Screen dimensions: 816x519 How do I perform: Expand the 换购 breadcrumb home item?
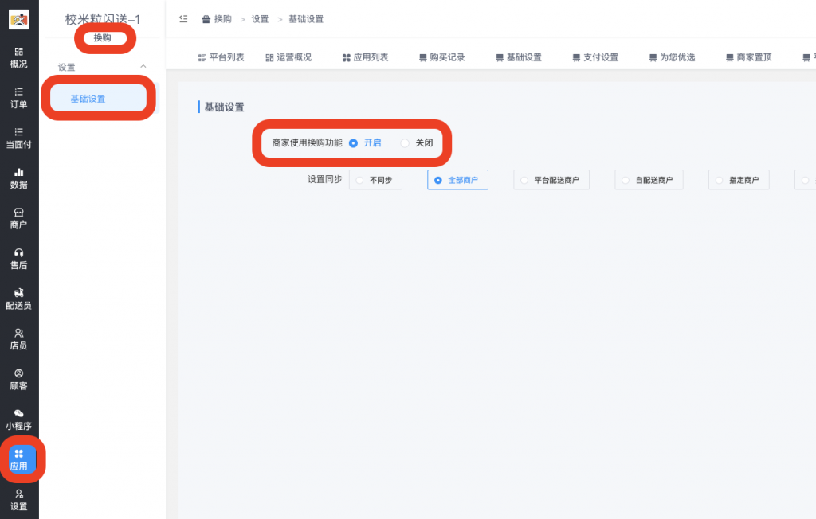(217, 18)
